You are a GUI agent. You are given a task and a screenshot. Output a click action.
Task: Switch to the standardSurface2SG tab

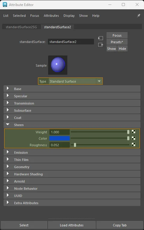point(21,27)
